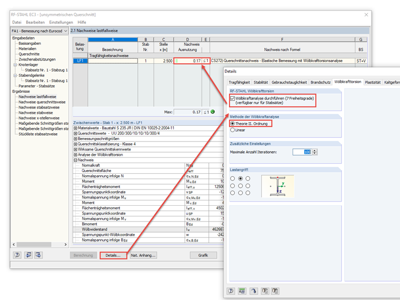The image size is (400, 300).
Task: Increase the maximum iterations value with the up spinner arrow
Action: coord(315,151)
